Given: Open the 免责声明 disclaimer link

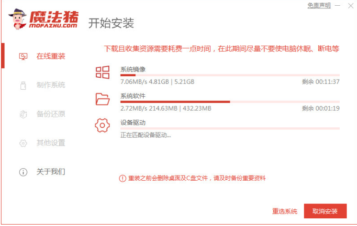Looking at the screenshot, I should coord(319,6).
